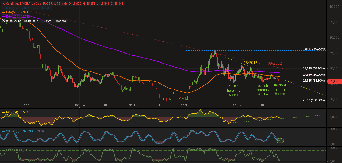
Task: Toggle visibility of the EMA(50) overlay
Action: pyautogui.click(x=12, y=12)
